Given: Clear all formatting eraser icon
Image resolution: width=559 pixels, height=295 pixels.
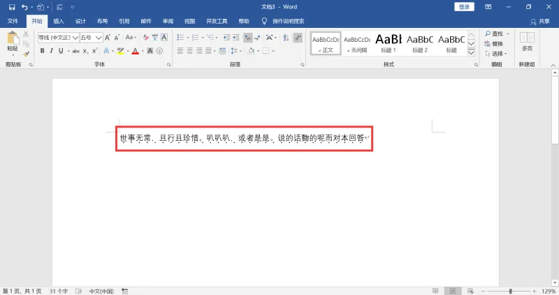Looking at the screenshot, I should (x=145, y=38).
